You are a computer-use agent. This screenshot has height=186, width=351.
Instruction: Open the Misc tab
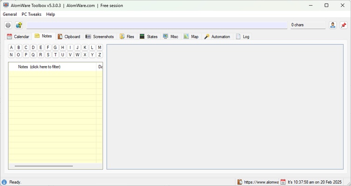(x=171, y=37)
